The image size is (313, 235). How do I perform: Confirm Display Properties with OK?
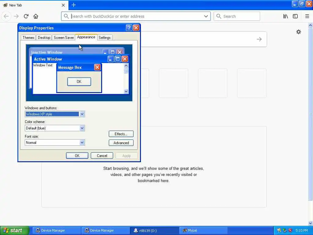click(x=77, y=156)
